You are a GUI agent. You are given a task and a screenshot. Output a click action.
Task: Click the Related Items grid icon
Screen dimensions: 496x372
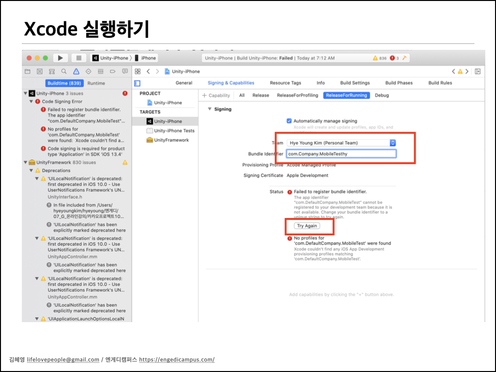coord(138,72)
